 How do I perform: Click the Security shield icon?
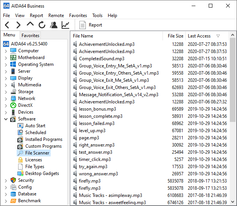pos(13,180)
